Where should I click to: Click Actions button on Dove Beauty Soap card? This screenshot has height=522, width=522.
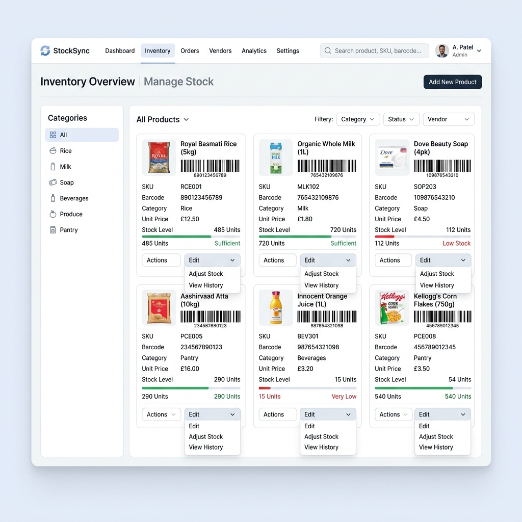[393, 260]
